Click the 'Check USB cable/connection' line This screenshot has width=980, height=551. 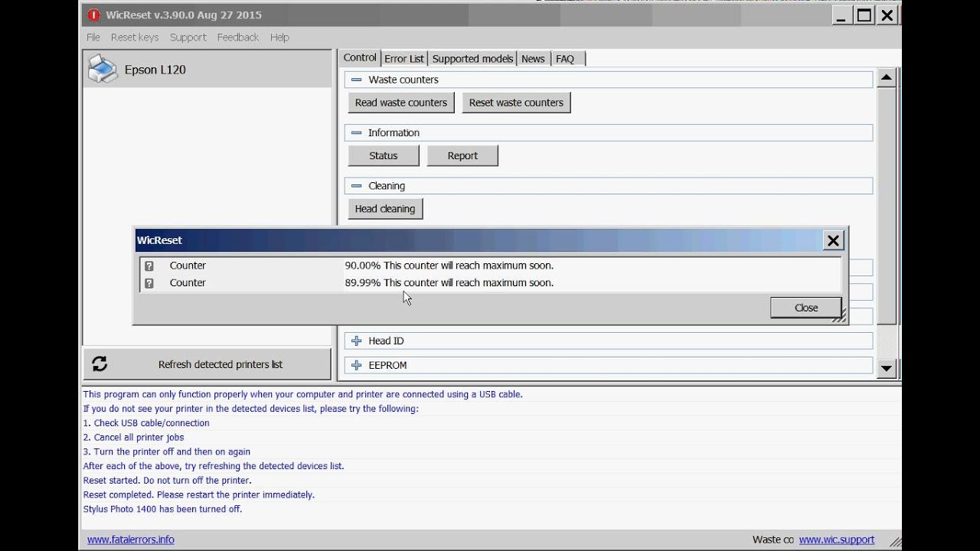[146, 423]
